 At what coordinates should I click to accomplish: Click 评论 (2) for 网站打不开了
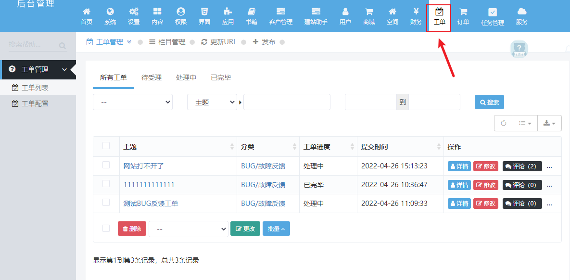tap(522, 166)
